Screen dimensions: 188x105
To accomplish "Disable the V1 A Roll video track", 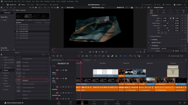I will [66, 78].
